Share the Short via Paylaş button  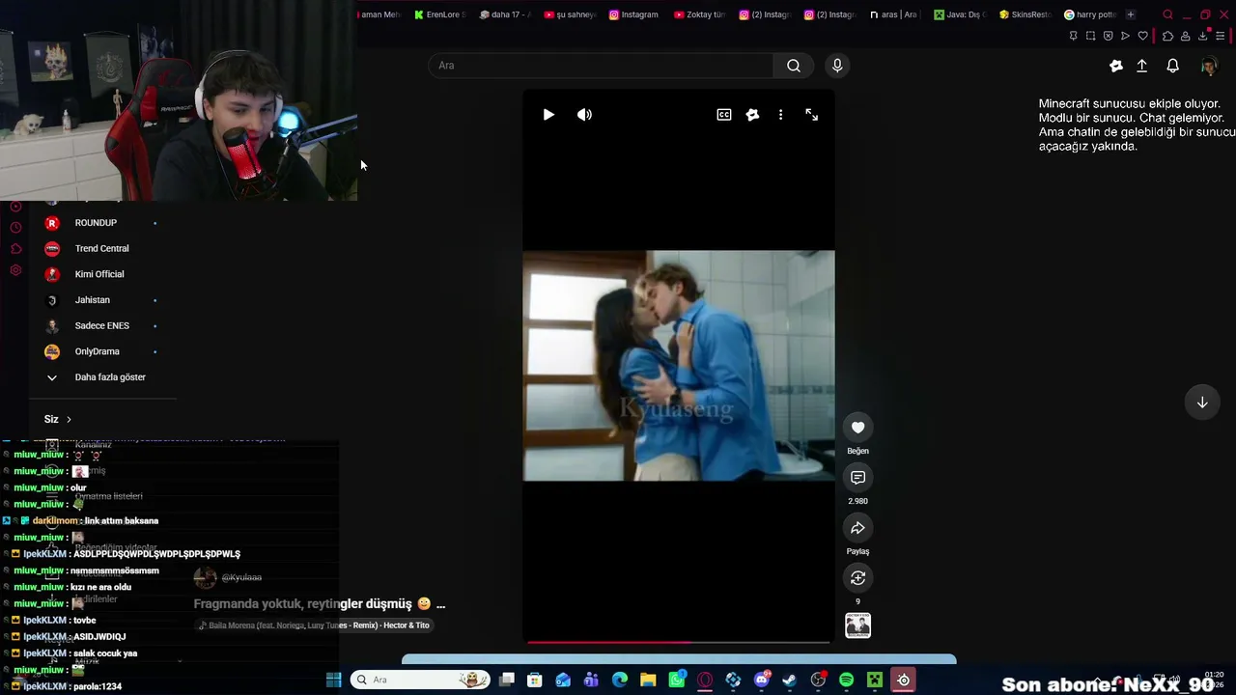(x=857, y=528)
